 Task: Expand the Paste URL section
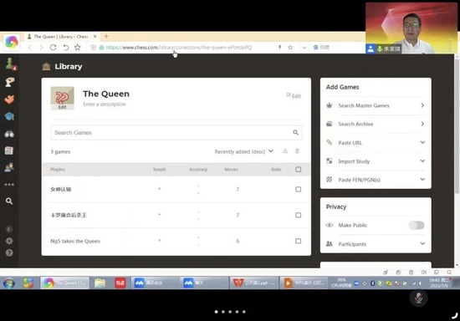(x=376, y=143)
